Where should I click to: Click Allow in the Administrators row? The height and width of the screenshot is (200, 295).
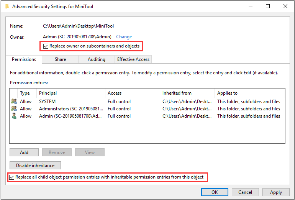point(26,108)
